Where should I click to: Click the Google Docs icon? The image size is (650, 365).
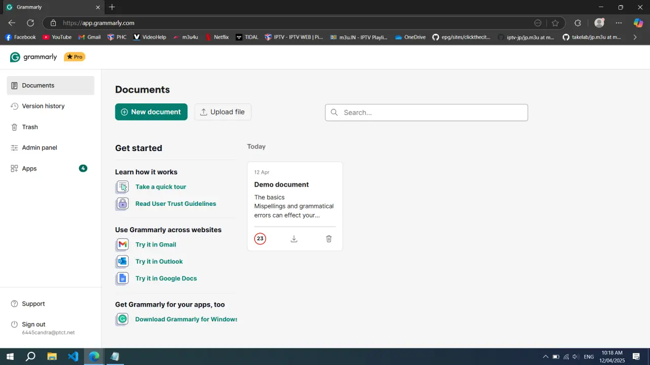pyautogui.click(x=122, y=278)
